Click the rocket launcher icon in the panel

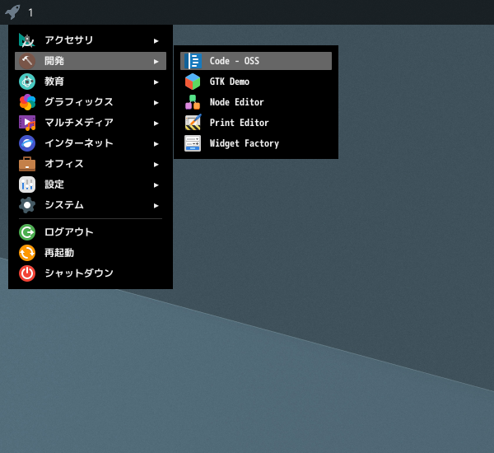(x=12, y=12)
